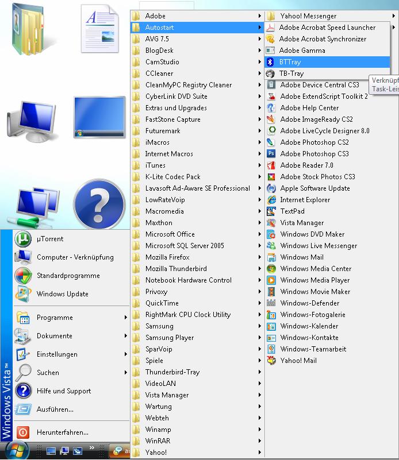Click the Apple Software Update icon

pyautogui.click(x=271, y=188)
